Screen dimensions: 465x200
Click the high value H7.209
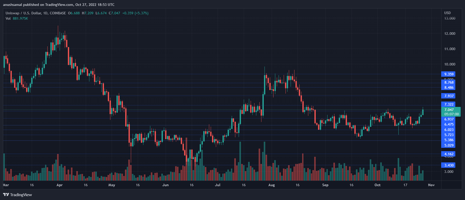pyautogui.click(x=88, y=13)
